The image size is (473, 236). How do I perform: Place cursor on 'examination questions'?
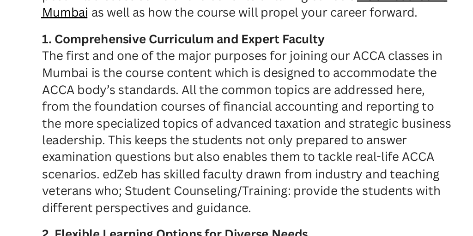tap(106, 158)
